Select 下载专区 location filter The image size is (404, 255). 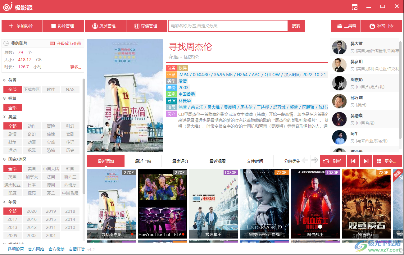point(32,89)
